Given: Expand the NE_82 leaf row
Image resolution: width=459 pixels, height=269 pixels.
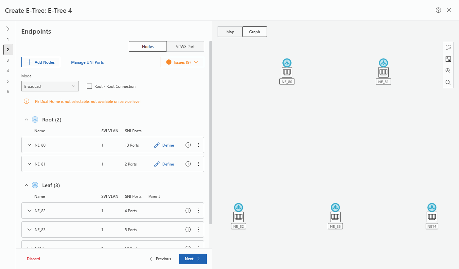Looking at the screenshot, I should tap(29, 211).
